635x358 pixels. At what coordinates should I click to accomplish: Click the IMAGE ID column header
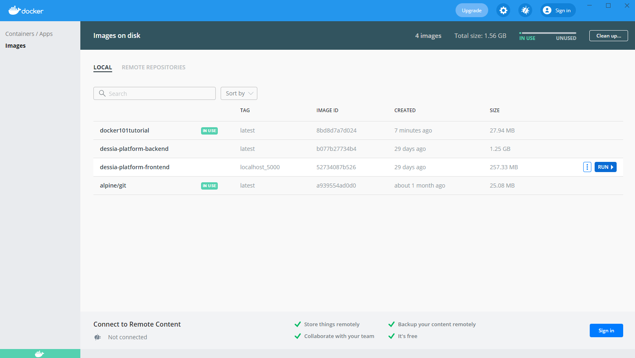pos(327,110)
